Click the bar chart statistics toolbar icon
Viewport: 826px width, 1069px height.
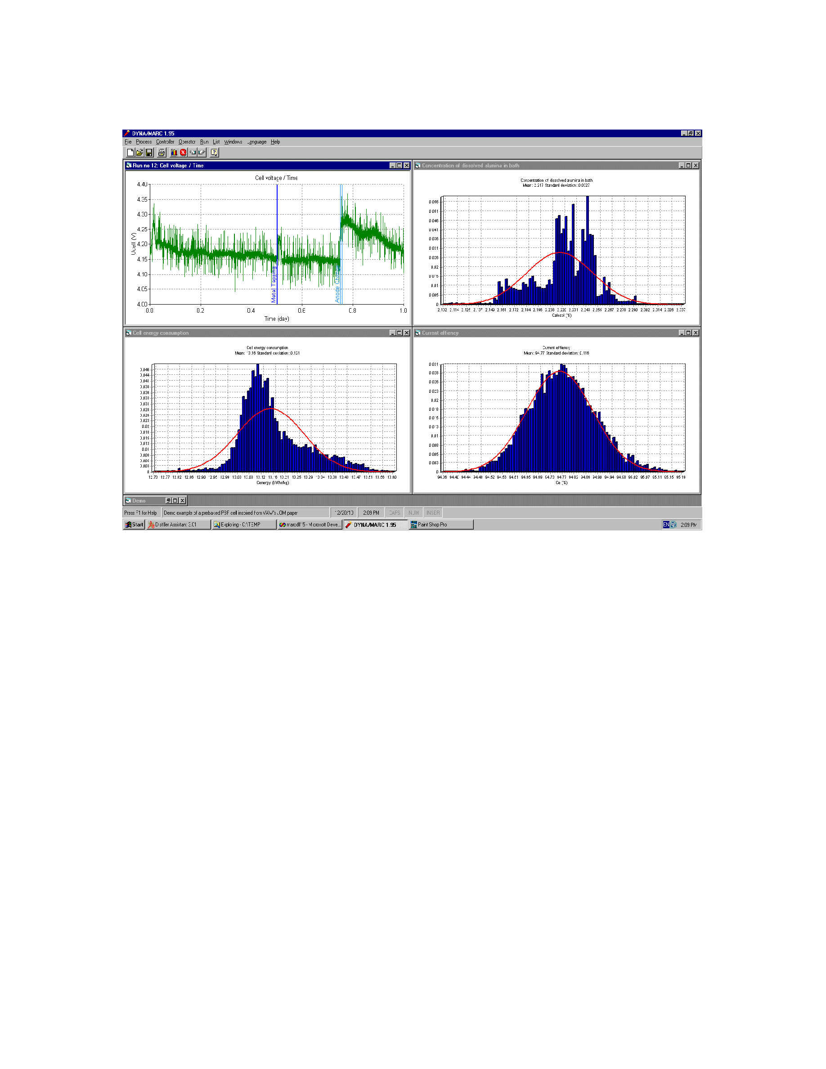pos(174,153)
